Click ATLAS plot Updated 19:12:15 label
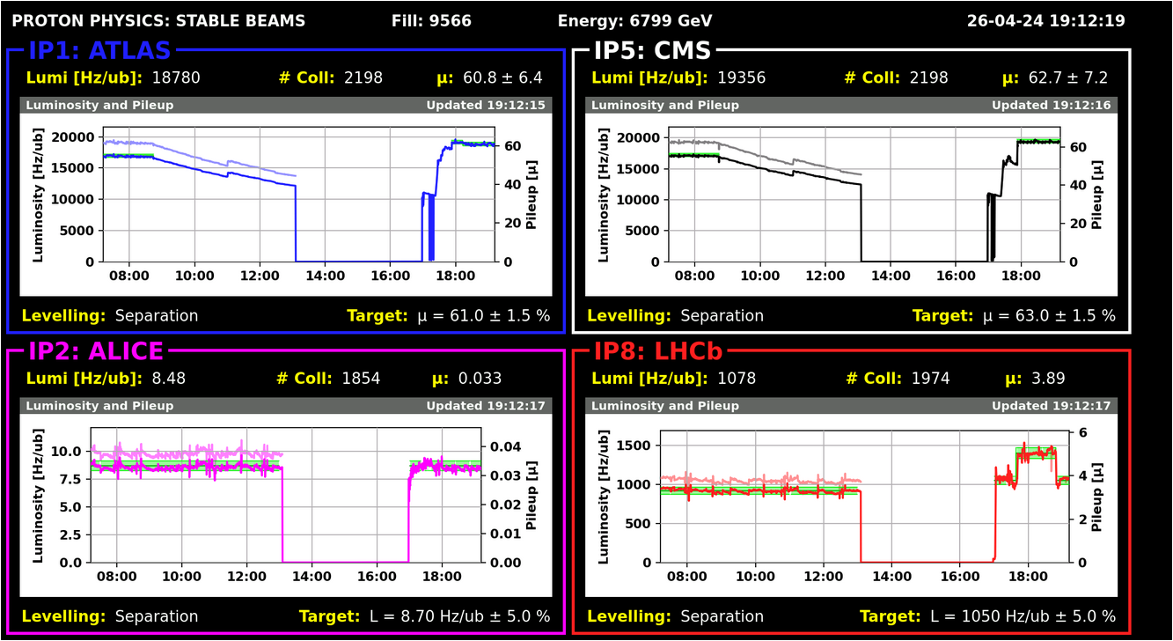The width and height of the screenshot is (1173, 641). click(486, 106)
